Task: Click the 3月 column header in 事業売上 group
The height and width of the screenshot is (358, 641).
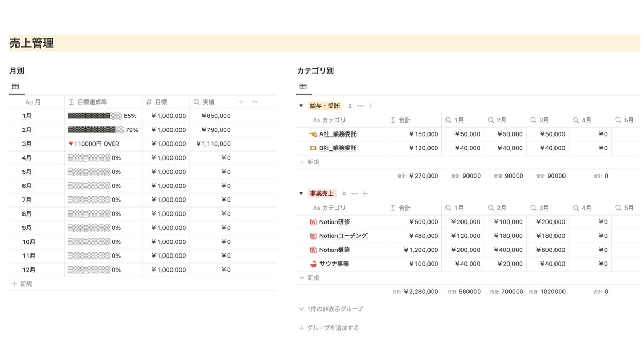Action: click(548, 208)
